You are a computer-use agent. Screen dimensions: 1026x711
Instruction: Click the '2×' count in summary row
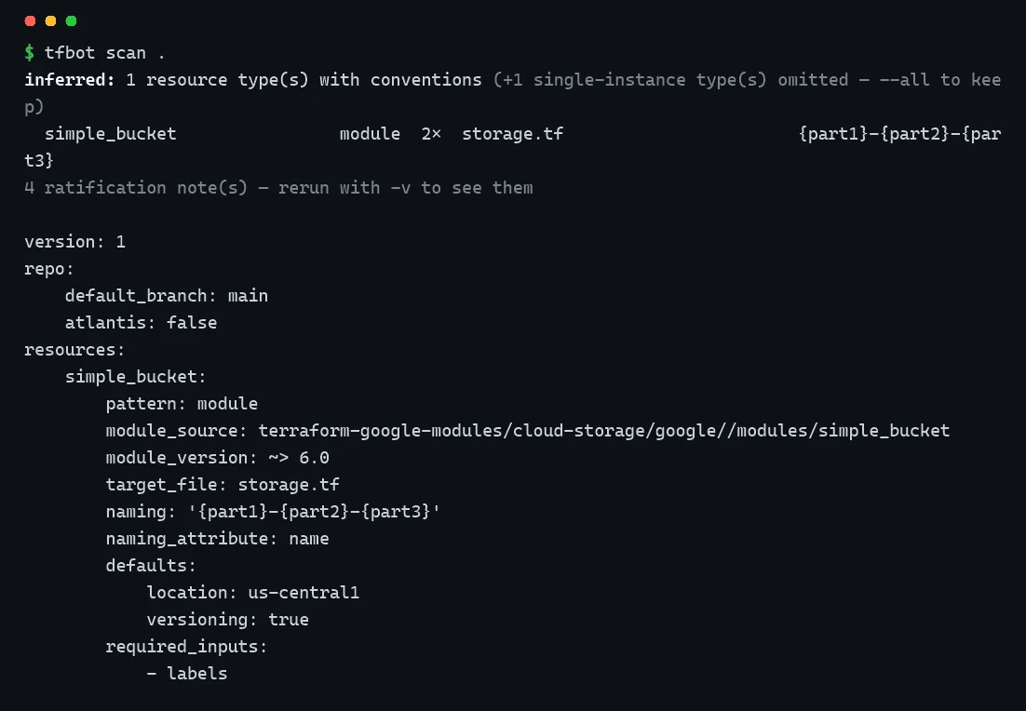[x=431, y=134]
